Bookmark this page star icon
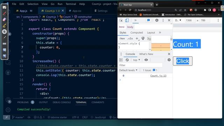 185,10
